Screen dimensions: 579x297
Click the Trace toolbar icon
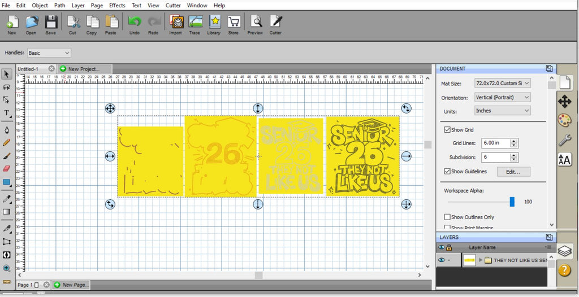(195, 25)
